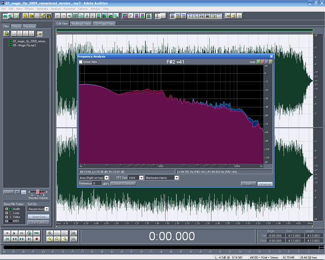The height and width of the screenshot is (260, 325).
Task: Close the Frequency Analysis window
Action: pos(271,56)
